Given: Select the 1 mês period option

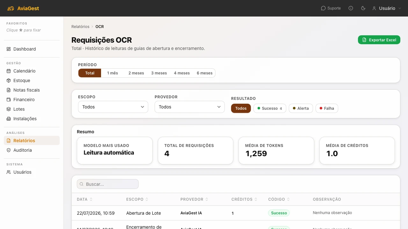Looking at the screenshot, I should [113, 73].
